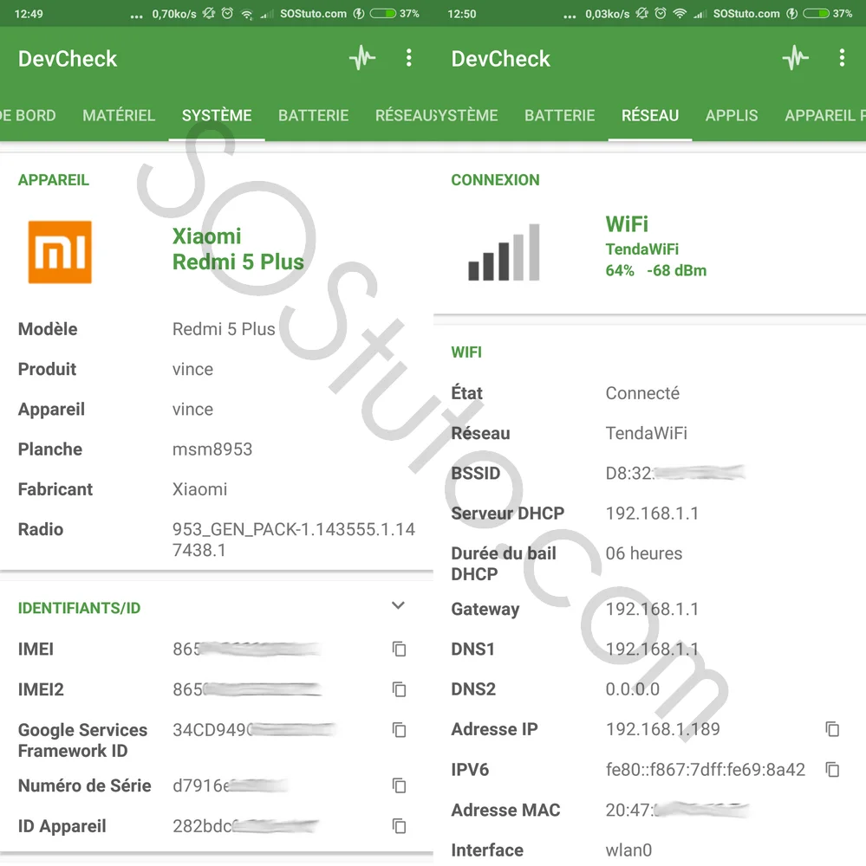Open the DevCheck monitor graph icon
This screenshot has height=866, width=866.
pyautogui.click(x=362, y=58)
